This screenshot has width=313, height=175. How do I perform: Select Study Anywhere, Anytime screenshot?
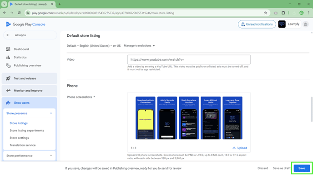(189, 118)
